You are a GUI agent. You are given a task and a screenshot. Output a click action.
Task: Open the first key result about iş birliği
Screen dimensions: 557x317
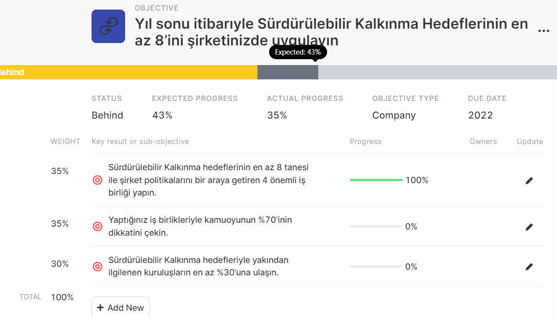[208, 180]
